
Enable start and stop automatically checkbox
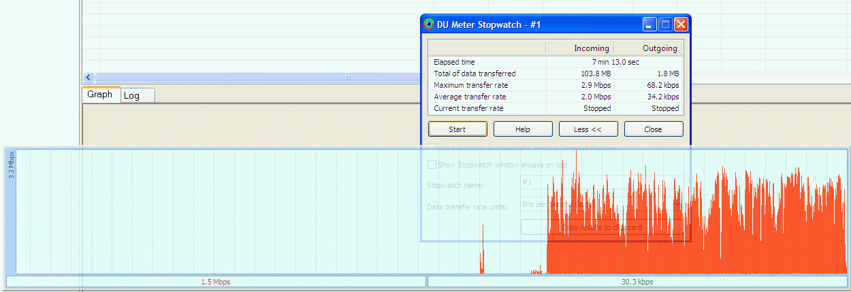(x=432, y=148)
